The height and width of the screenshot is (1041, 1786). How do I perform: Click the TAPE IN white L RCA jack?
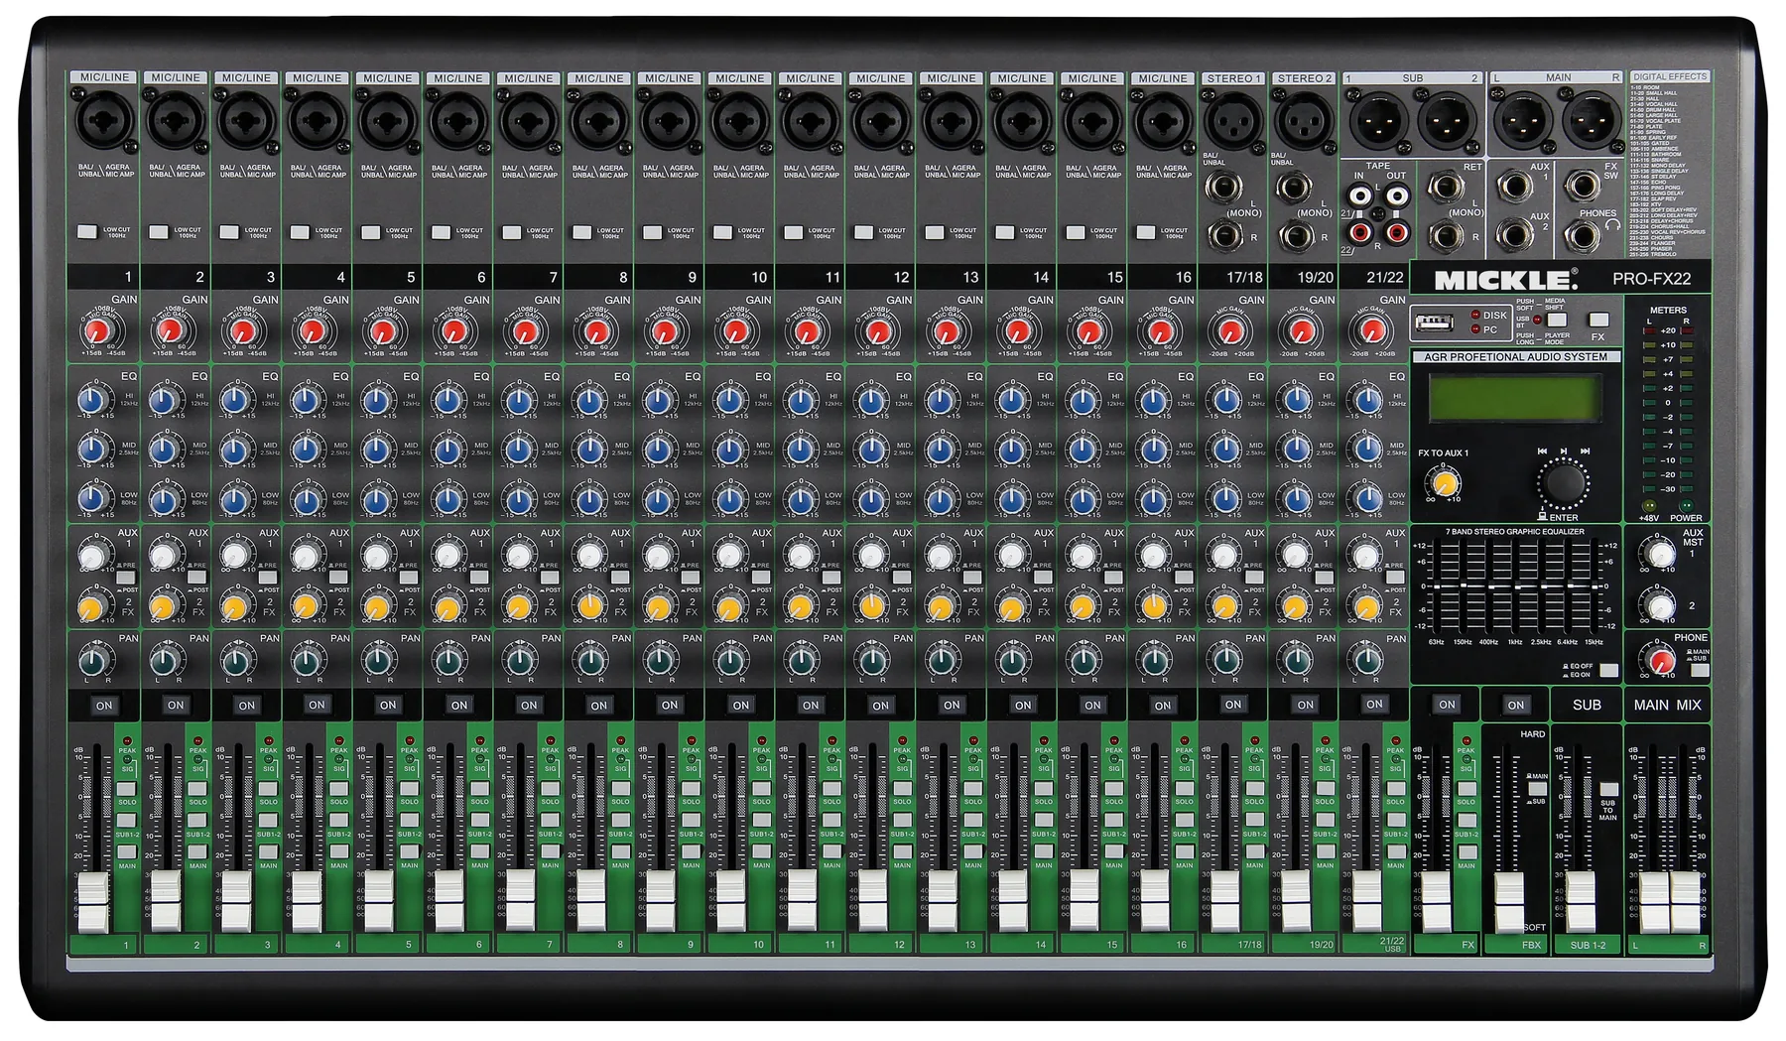1360,195
